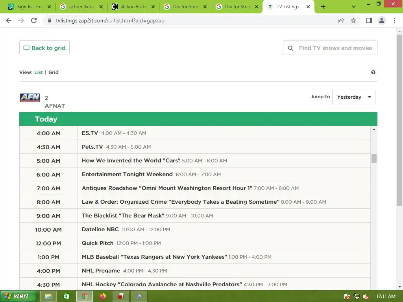Screen dimensions: 403x302
Task: Switch to List view
Action: point(39,72)
